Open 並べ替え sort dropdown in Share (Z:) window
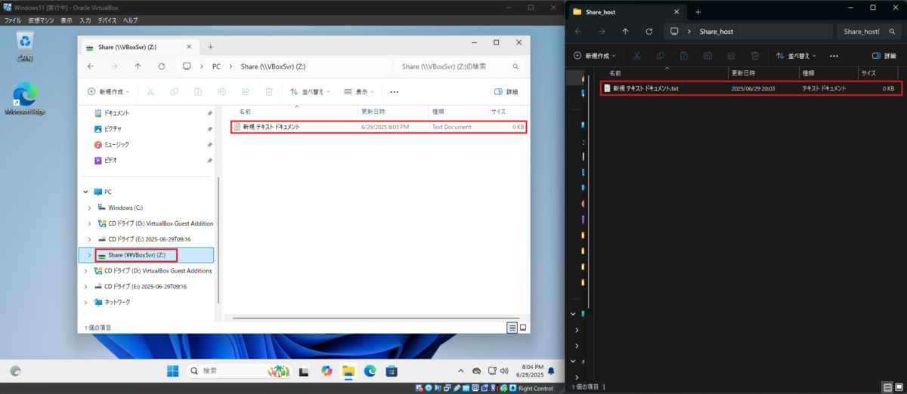Viewport: 907px width, 394px height. click(x=310, y=91)
